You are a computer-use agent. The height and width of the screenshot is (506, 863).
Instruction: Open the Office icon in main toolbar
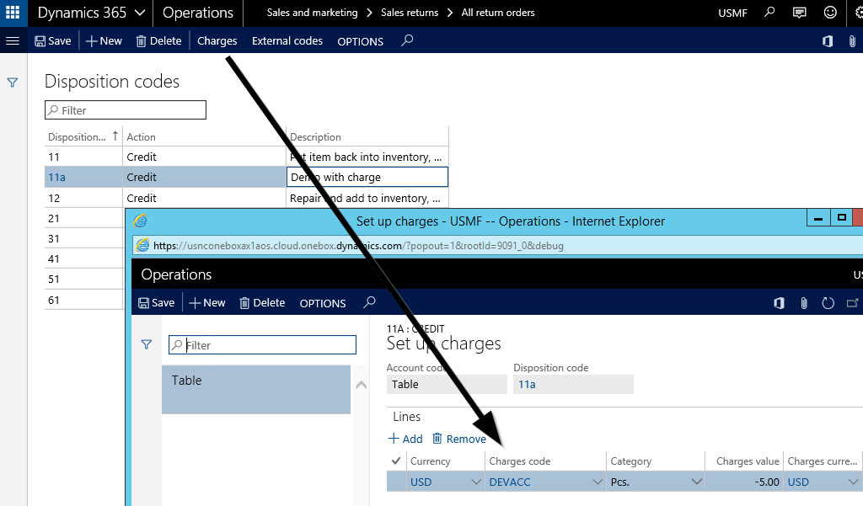click(x=828, y=40)
